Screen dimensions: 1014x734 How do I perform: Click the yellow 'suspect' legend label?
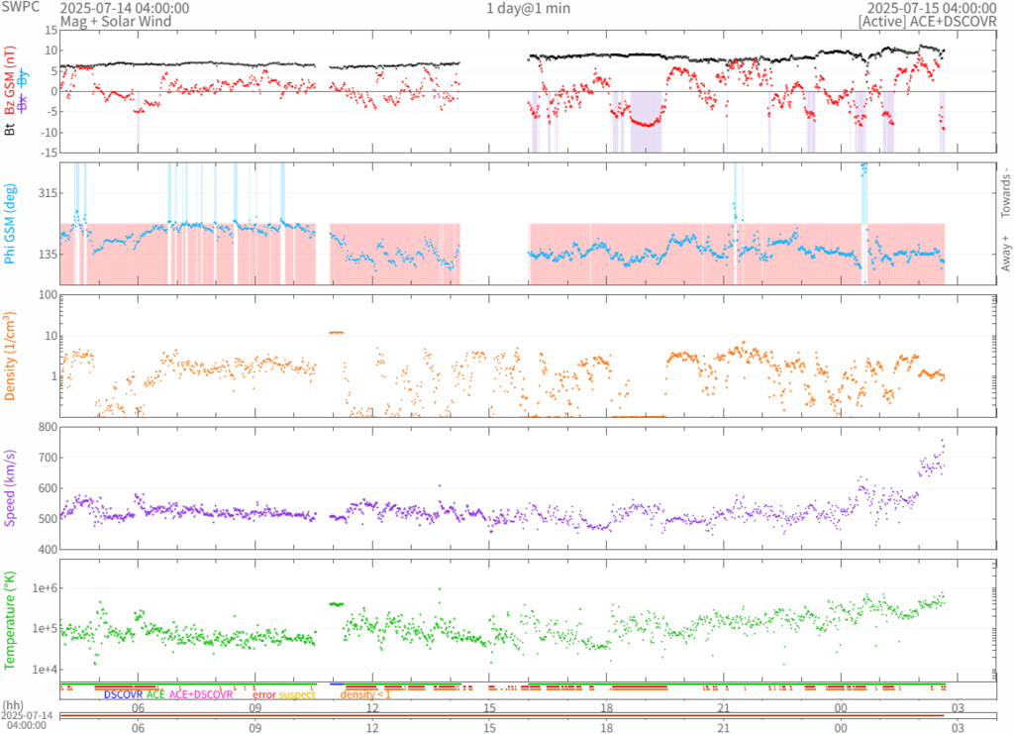tap(297, 695)
